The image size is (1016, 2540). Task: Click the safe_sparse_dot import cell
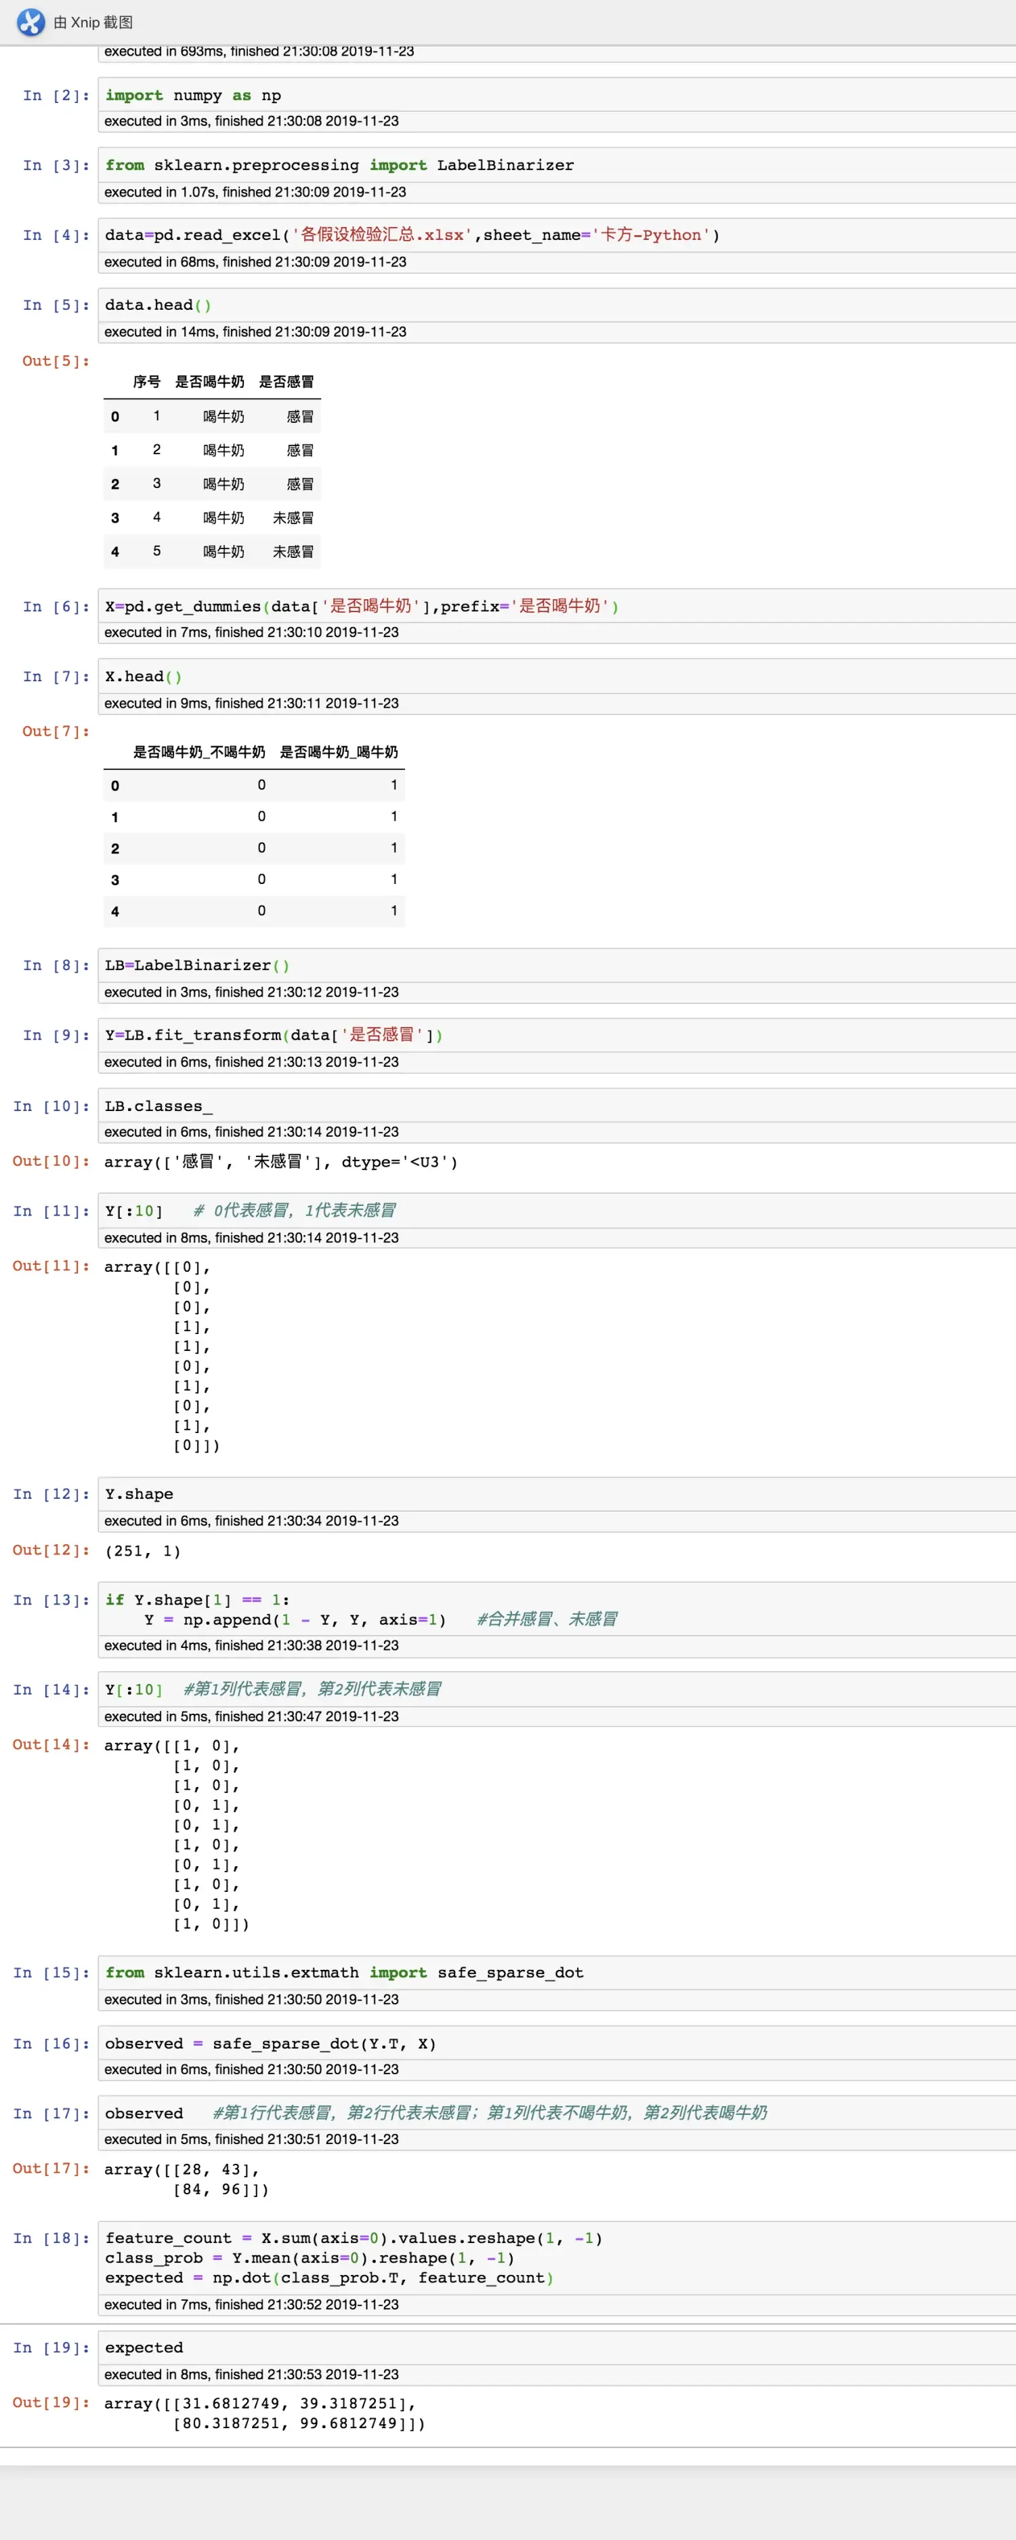coord(557,1972)
